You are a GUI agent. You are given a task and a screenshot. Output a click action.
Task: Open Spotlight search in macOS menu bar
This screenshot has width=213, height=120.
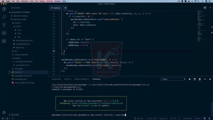(202, 1)
